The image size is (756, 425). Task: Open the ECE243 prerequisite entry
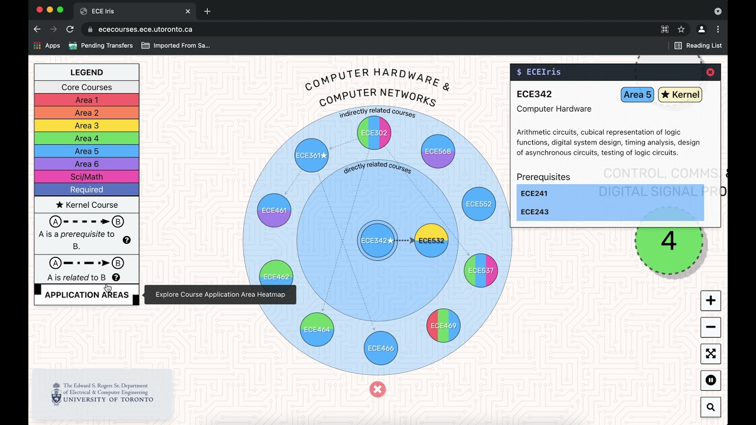[x=610, y=212]
